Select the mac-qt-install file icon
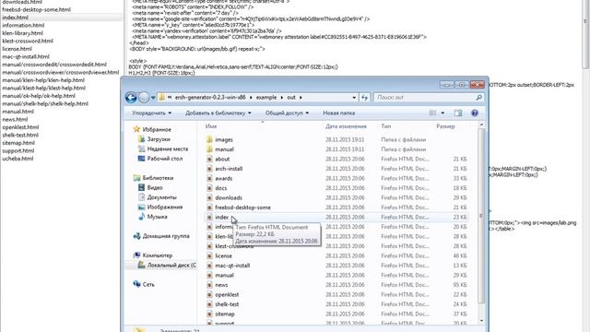The height and width of the screenshot is (332, 590). click(210, 266)
